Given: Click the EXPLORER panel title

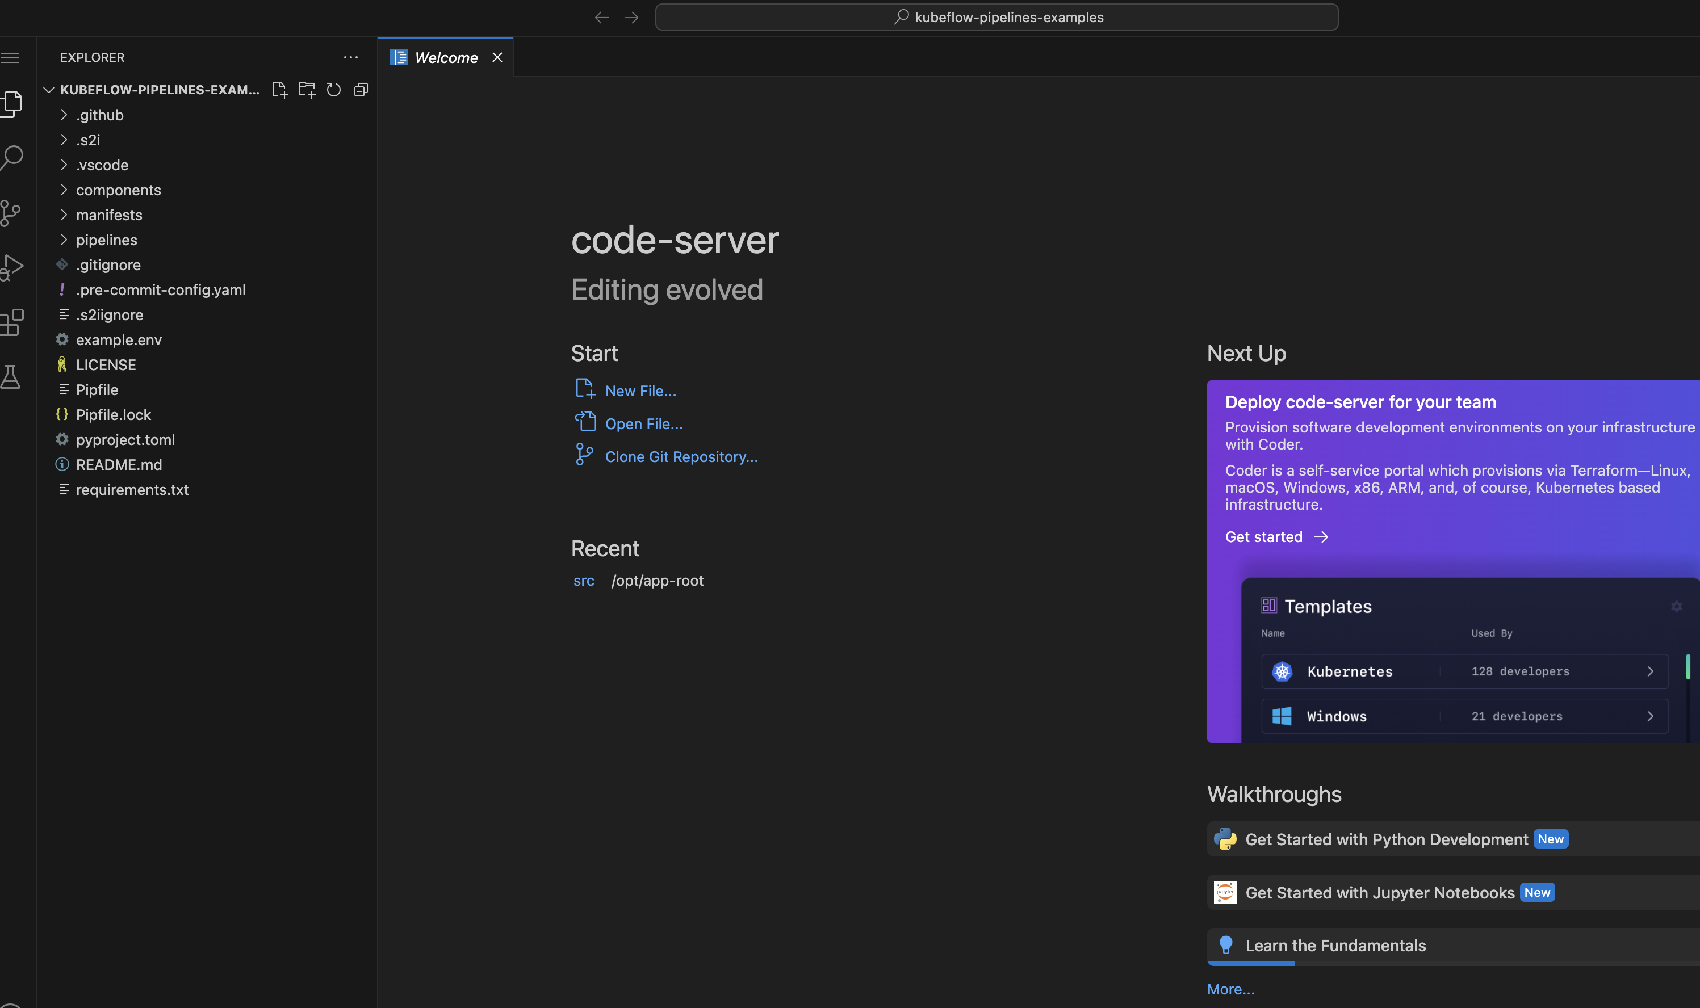Looking at the screenshot, I should tap(93, 58).
